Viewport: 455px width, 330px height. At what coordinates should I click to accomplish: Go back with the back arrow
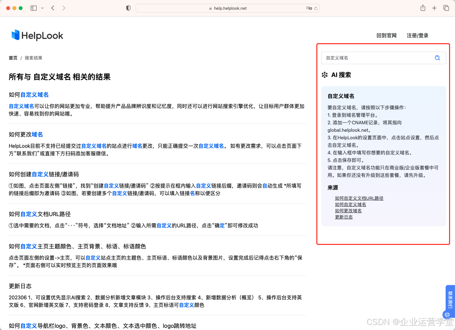53,8
